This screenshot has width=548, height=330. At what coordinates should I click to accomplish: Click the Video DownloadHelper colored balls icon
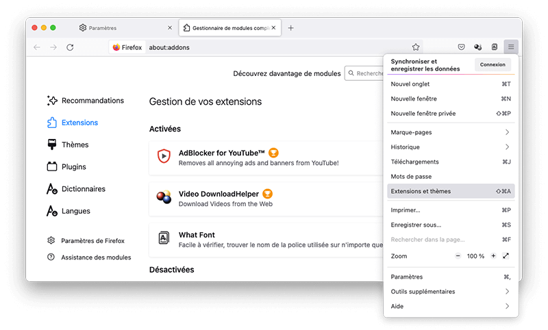[x=164, y=197]
